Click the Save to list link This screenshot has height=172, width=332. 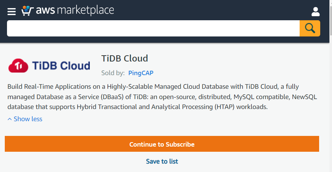click(162, 161)
